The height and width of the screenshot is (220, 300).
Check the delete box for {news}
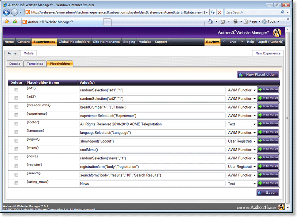click(x=16, y=158)
